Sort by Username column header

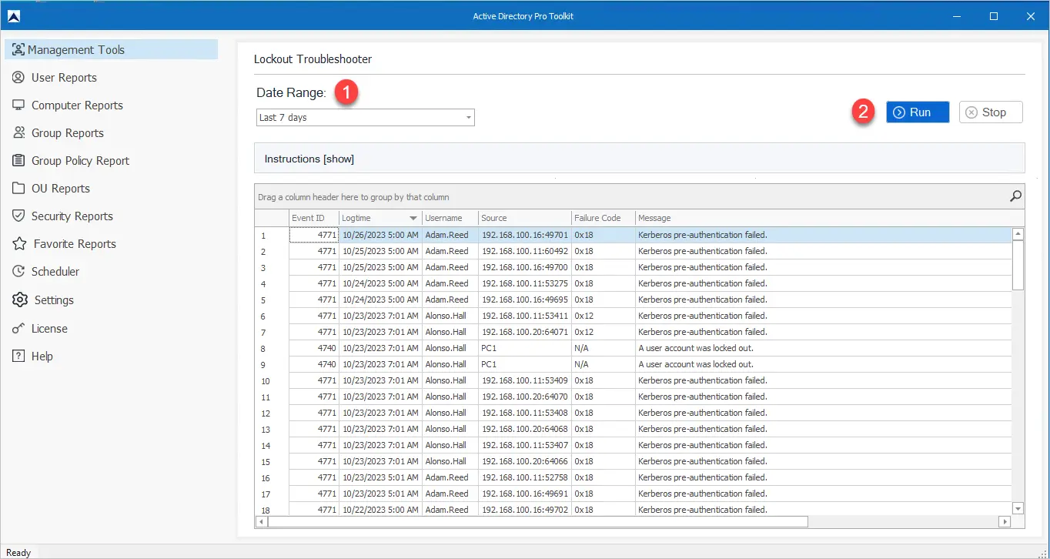[x=450, y=218]
